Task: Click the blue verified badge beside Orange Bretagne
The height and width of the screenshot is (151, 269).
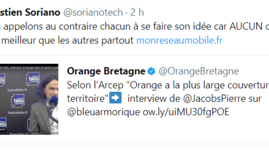Action: (x=152, y=71)
